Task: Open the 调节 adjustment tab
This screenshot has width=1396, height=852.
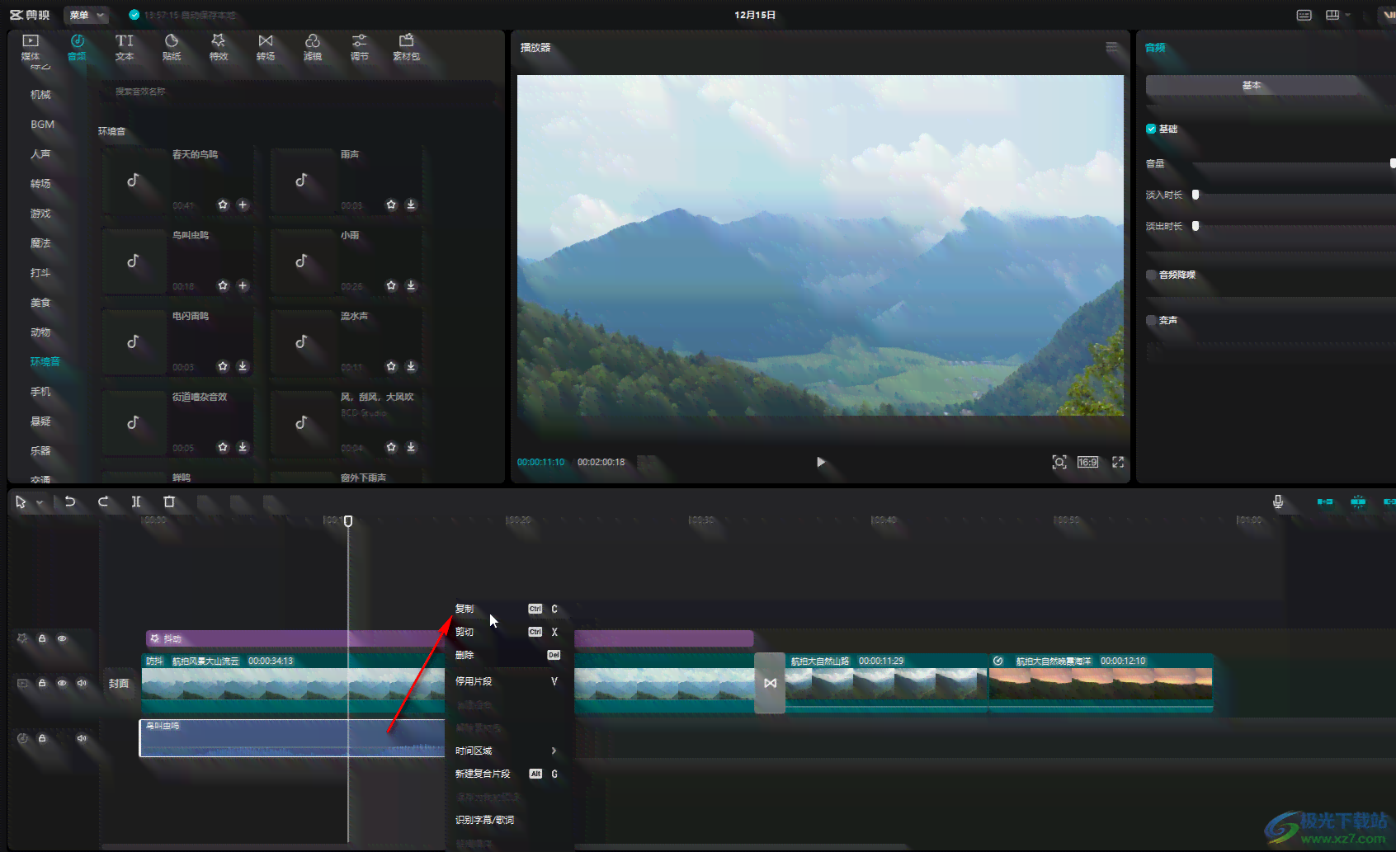Action: tap(360, 48)
